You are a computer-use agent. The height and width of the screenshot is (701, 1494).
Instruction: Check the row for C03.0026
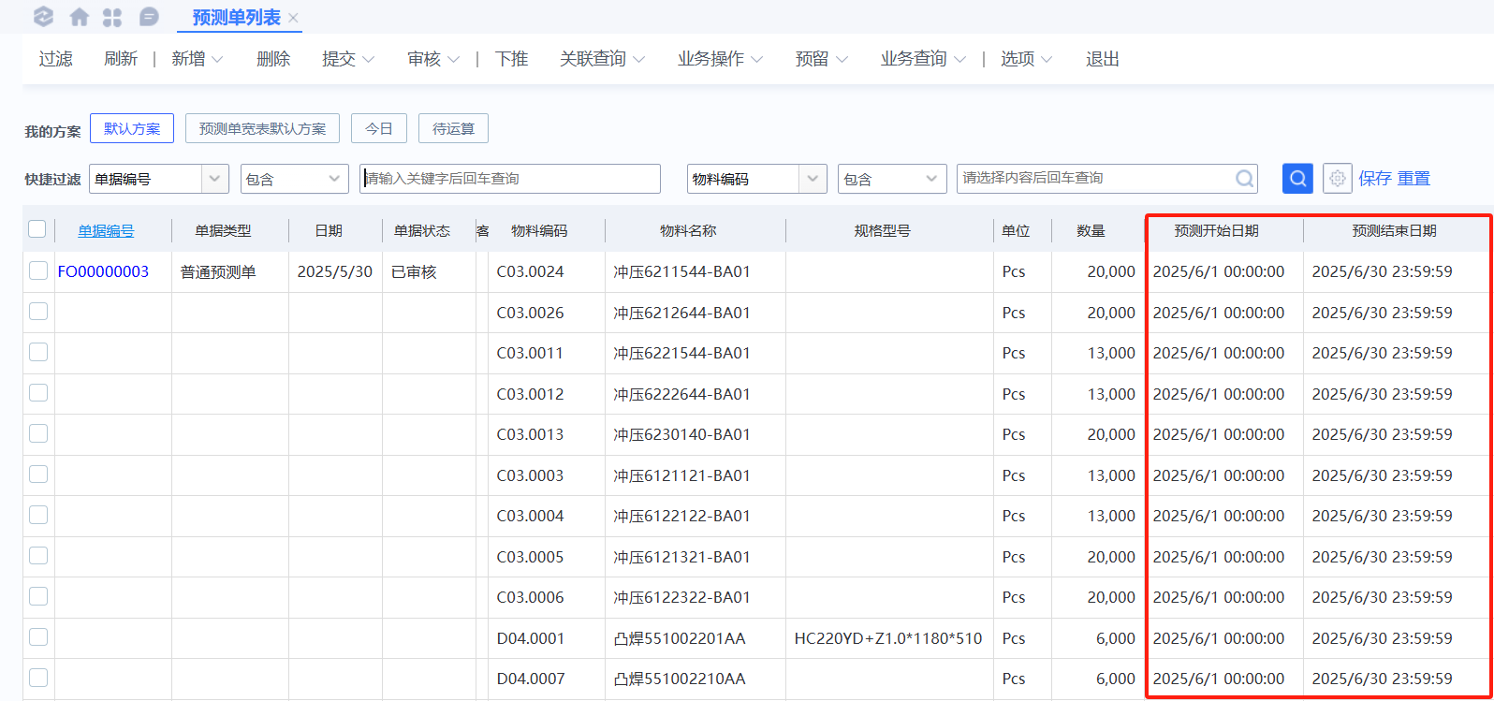tap(38, 312)
